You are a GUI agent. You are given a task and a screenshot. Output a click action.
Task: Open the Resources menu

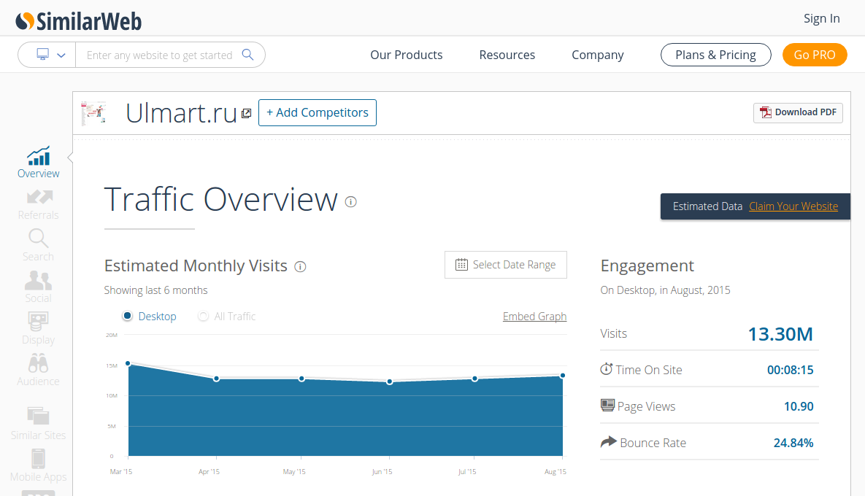click(507, 55)
